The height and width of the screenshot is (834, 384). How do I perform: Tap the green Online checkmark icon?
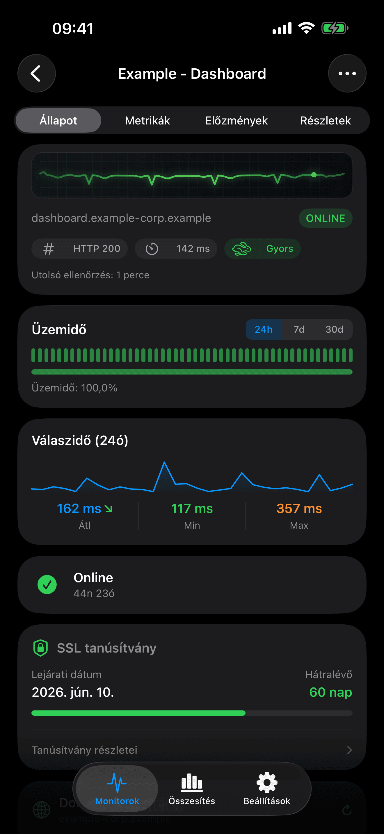47,584
